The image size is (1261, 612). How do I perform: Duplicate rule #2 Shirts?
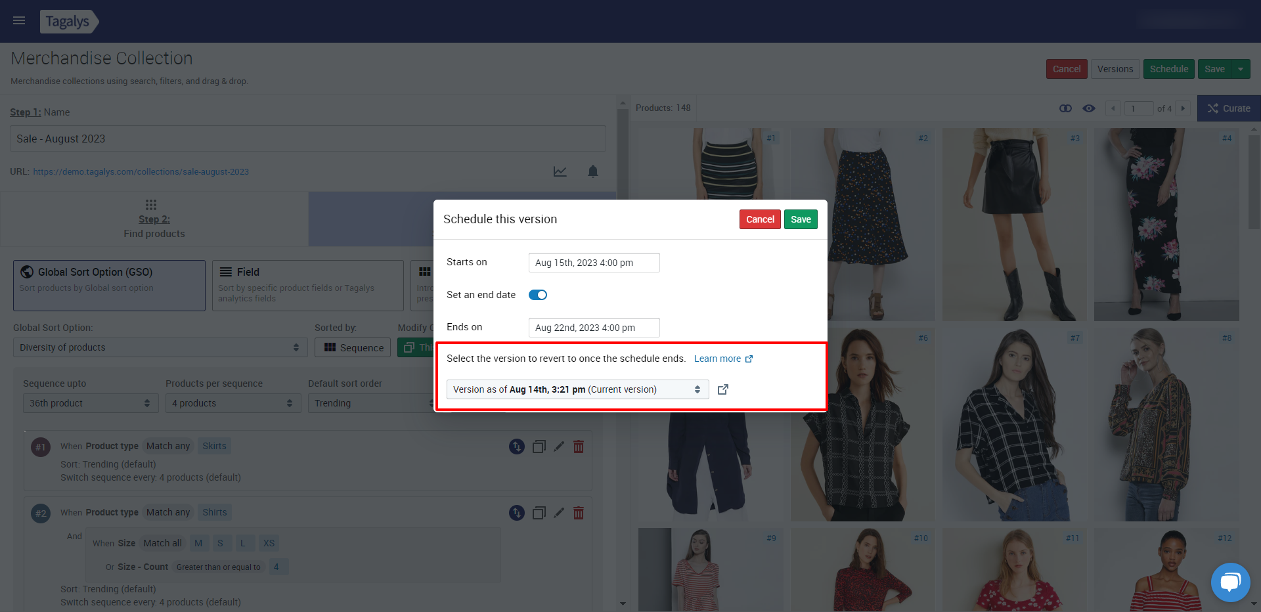pos(539,513)
